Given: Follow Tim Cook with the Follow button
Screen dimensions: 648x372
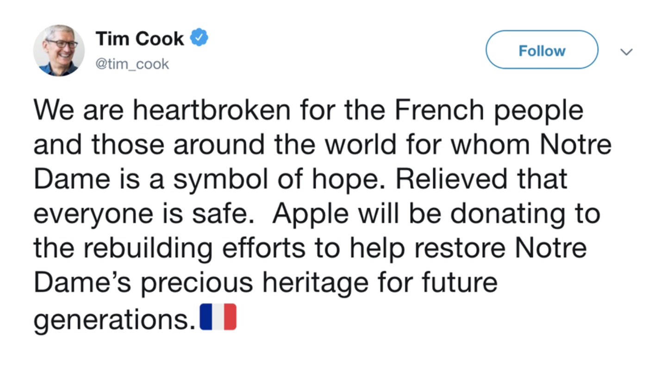Looking at the screenshot, I should pos(542,50).
